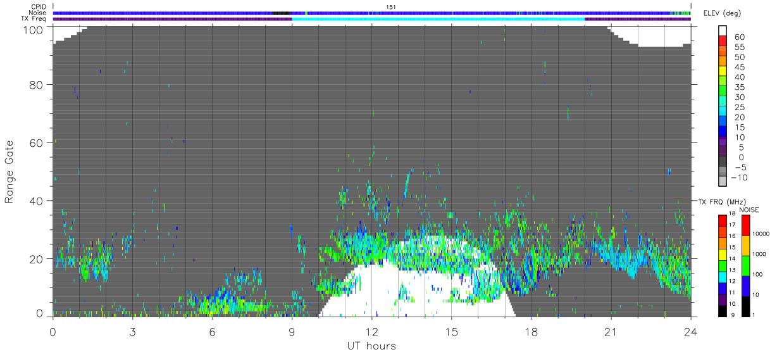Select the black bottom swatch in TX FRQ colorbar
The image size is (777, 359).
723,311
